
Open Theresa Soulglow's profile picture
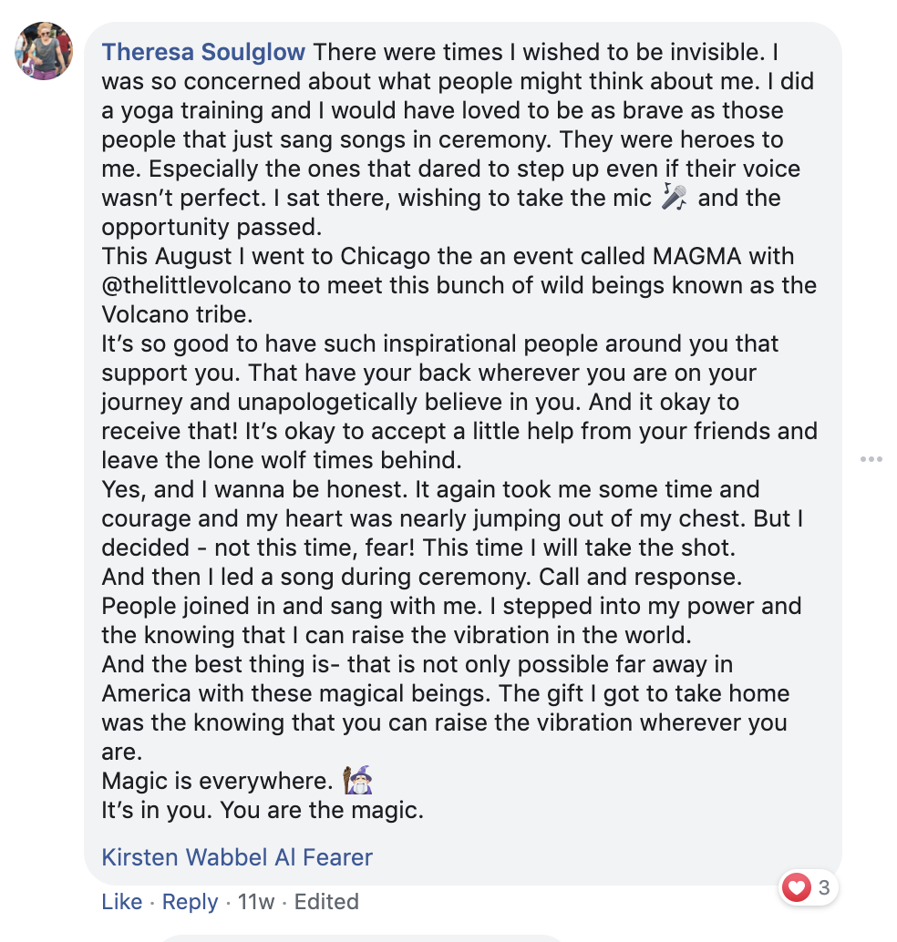point(43,51)
